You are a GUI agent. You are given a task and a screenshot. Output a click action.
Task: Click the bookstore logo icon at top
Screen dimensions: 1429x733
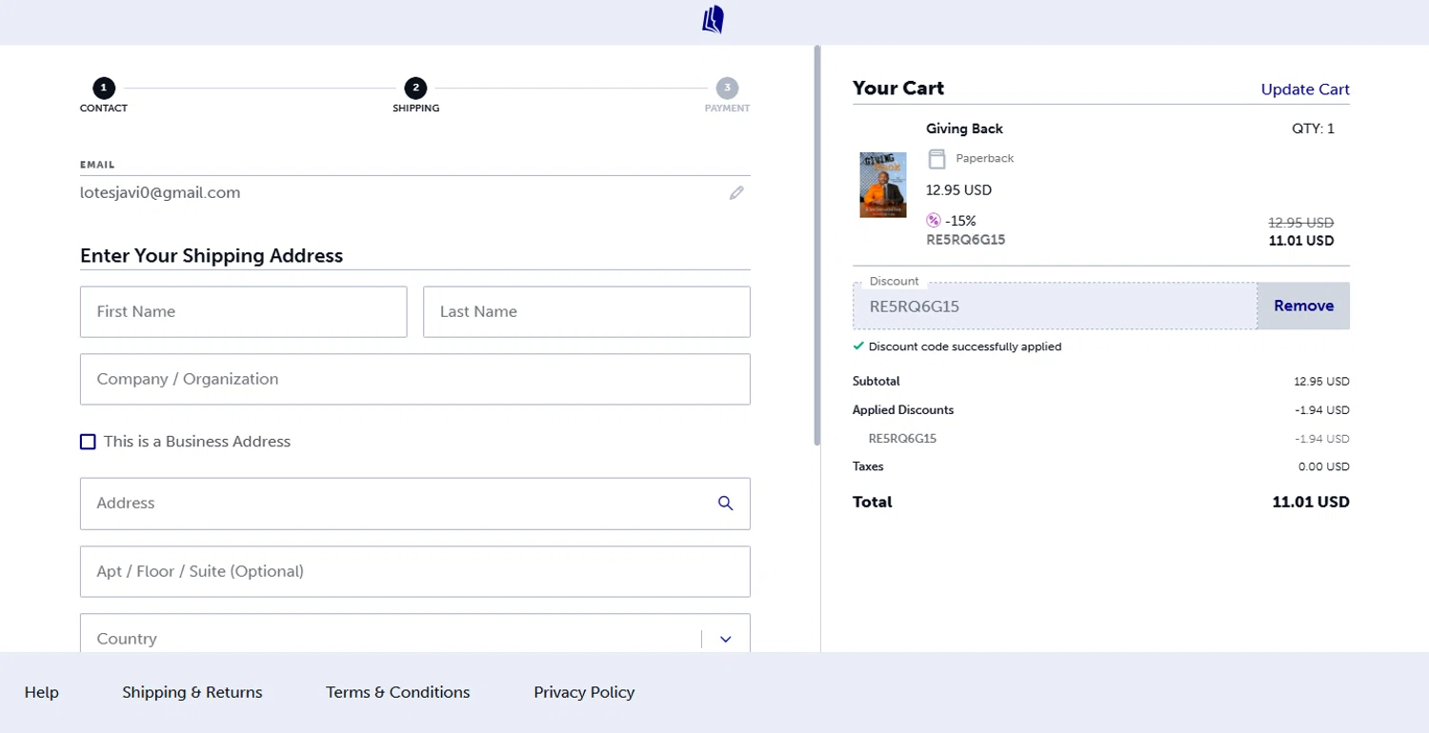click(x=713, y=20)
